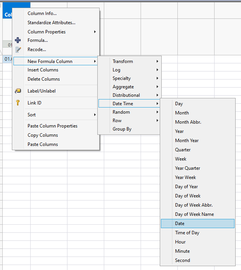Image resolution: width=241 pixels, height=270 pixels.
Task: Open the Aggregate submenu
Action: point(123,87)
